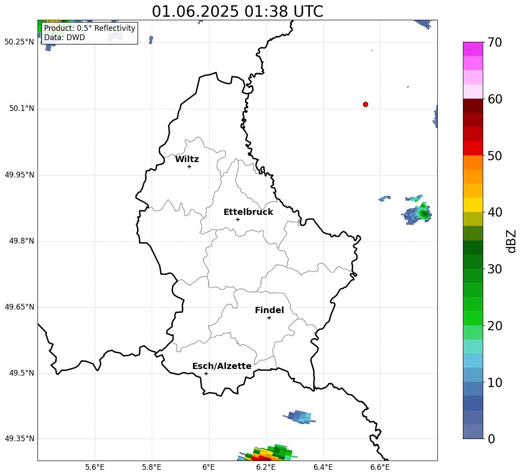Click the 20 colorbar tick label

point(495,326)
